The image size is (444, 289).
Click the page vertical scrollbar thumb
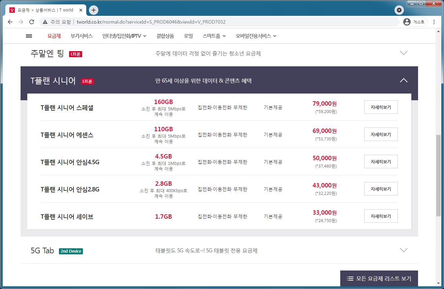coord(438,175)
